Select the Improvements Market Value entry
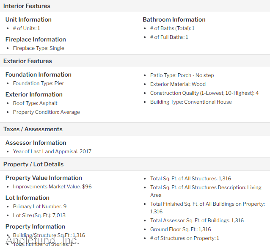This screenshot has height=251, width=270. tap(52, 186)
